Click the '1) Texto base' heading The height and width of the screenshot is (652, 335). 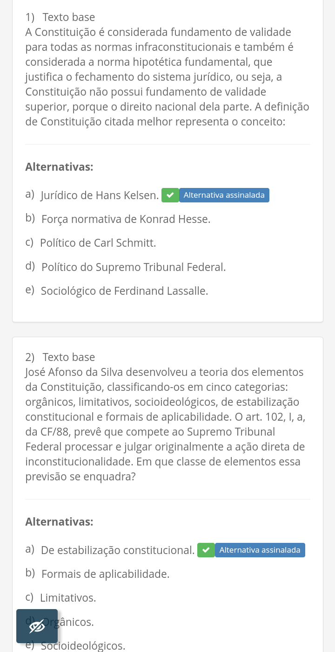click(x=60, y=17)
